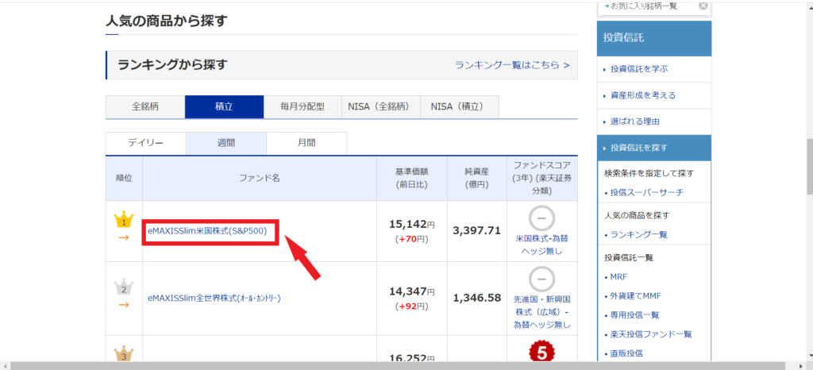Click 15,142円 price value
The image size is (813, 370).
coord(412,223)
